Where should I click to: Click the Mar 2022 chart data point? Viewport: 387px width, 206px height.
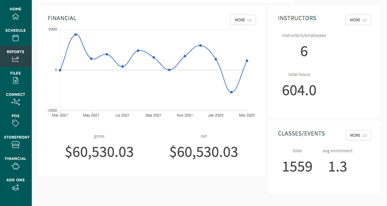(x=247, y=61)
